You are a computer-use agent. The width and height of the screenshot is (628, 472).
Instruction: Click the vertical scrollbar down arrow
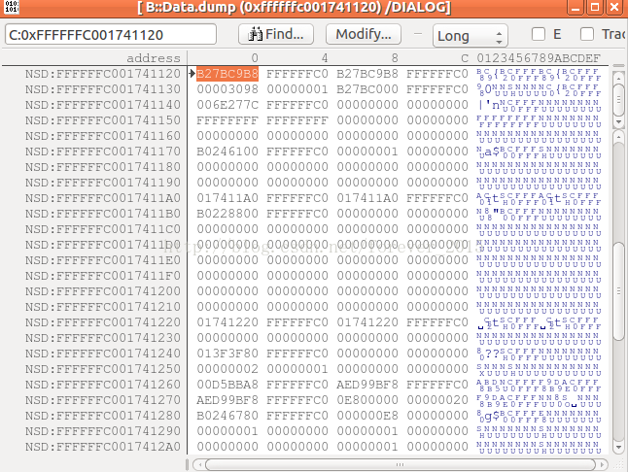[619, 447]
